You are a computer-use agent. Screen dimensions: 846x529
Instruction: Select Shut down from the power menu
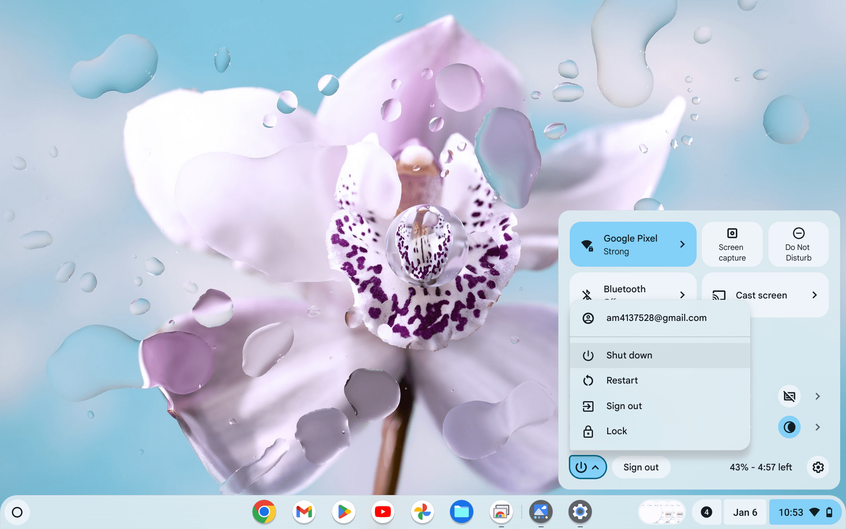coord(629,355)
